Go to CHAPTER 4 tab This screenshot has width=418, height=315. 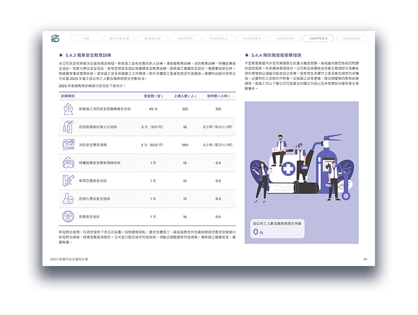pyautogui.click(x=285, y=39)
